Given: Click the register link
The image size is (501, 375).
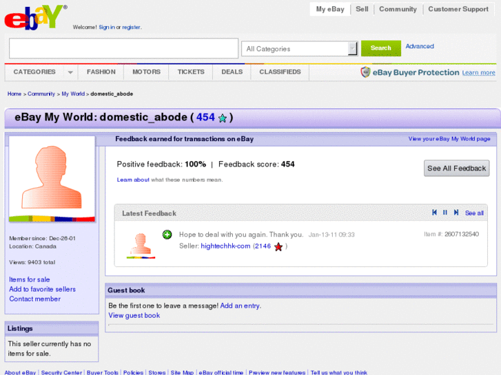Looking at the screenshot, I should click(131, 27).
